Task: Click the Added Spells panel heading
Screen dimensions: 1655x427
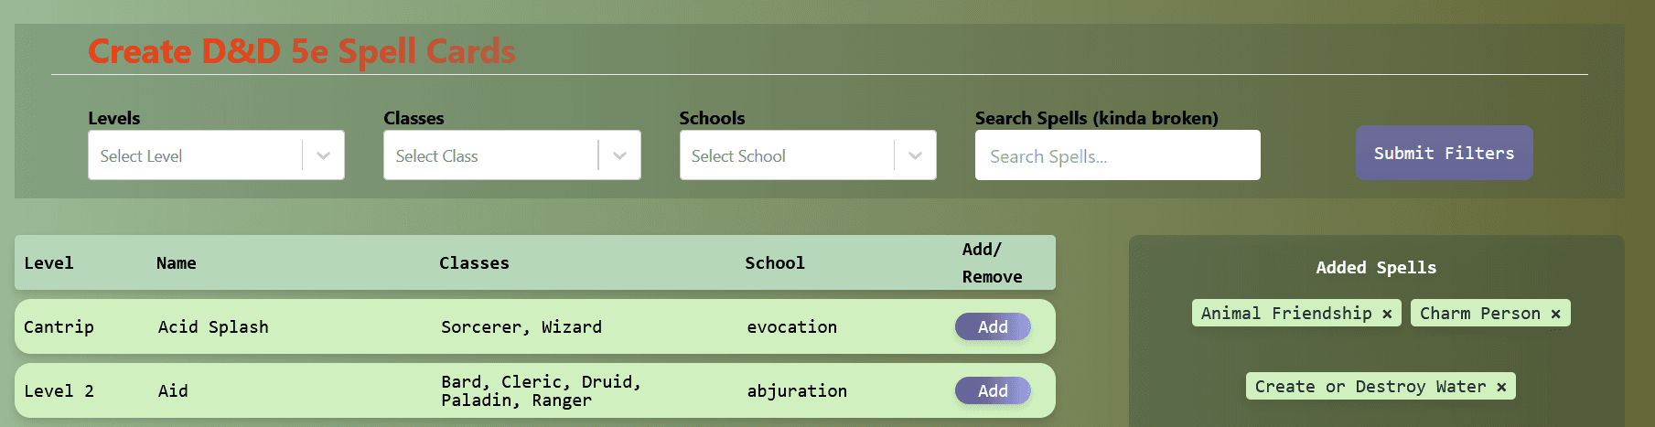Action: coord(1376,268)
